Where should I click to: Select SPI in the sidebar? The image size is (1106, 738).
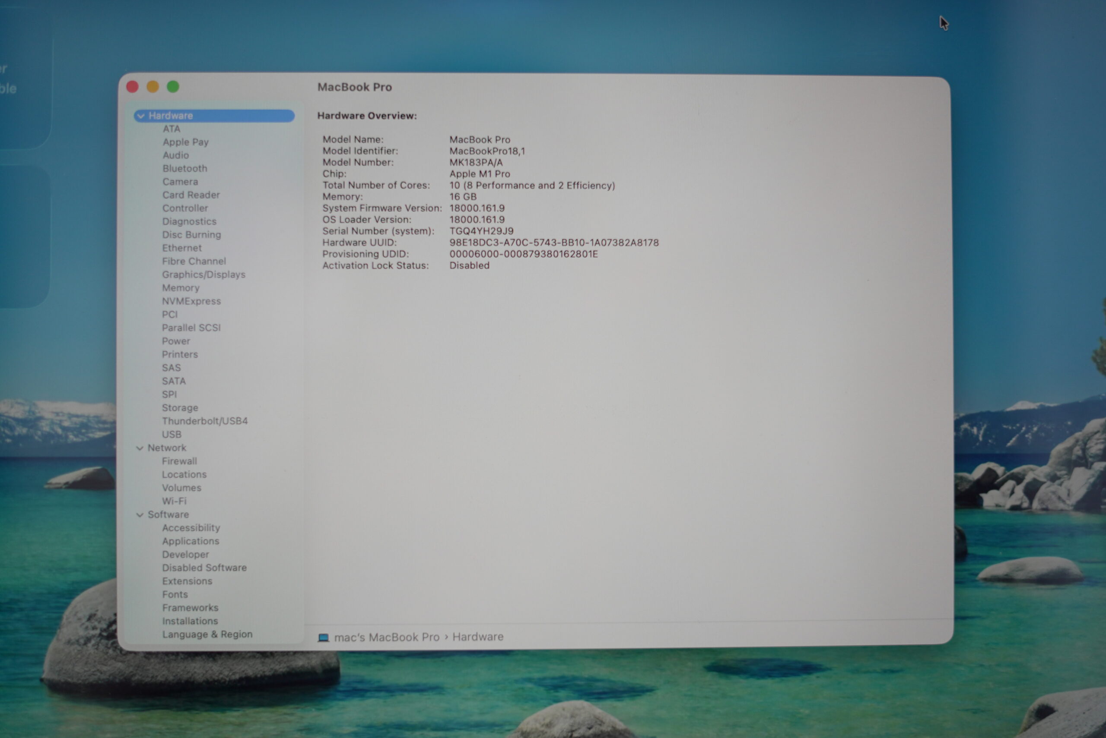coord(170,394)
